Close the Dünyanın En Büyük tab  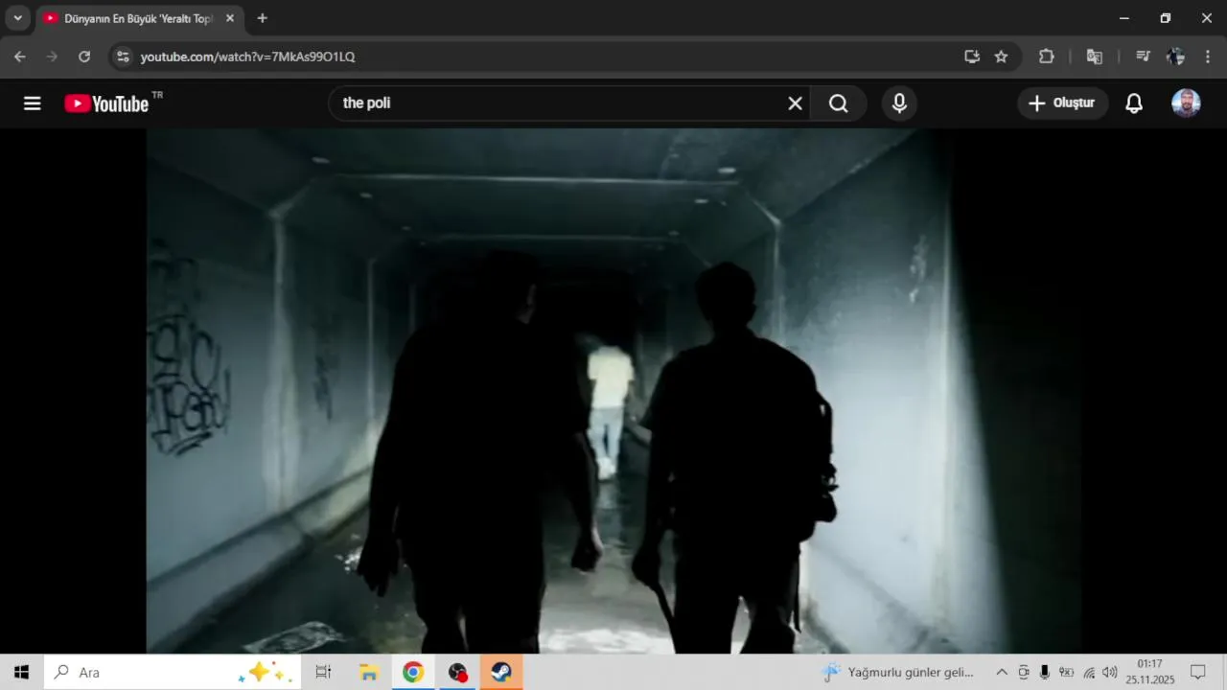[230, 18]
